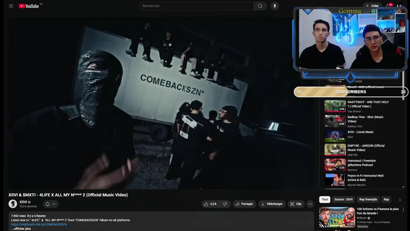The image size is (410, 231).
Task: Click the '55,3 k abonnés' text
Action: [x=28, y=207]
